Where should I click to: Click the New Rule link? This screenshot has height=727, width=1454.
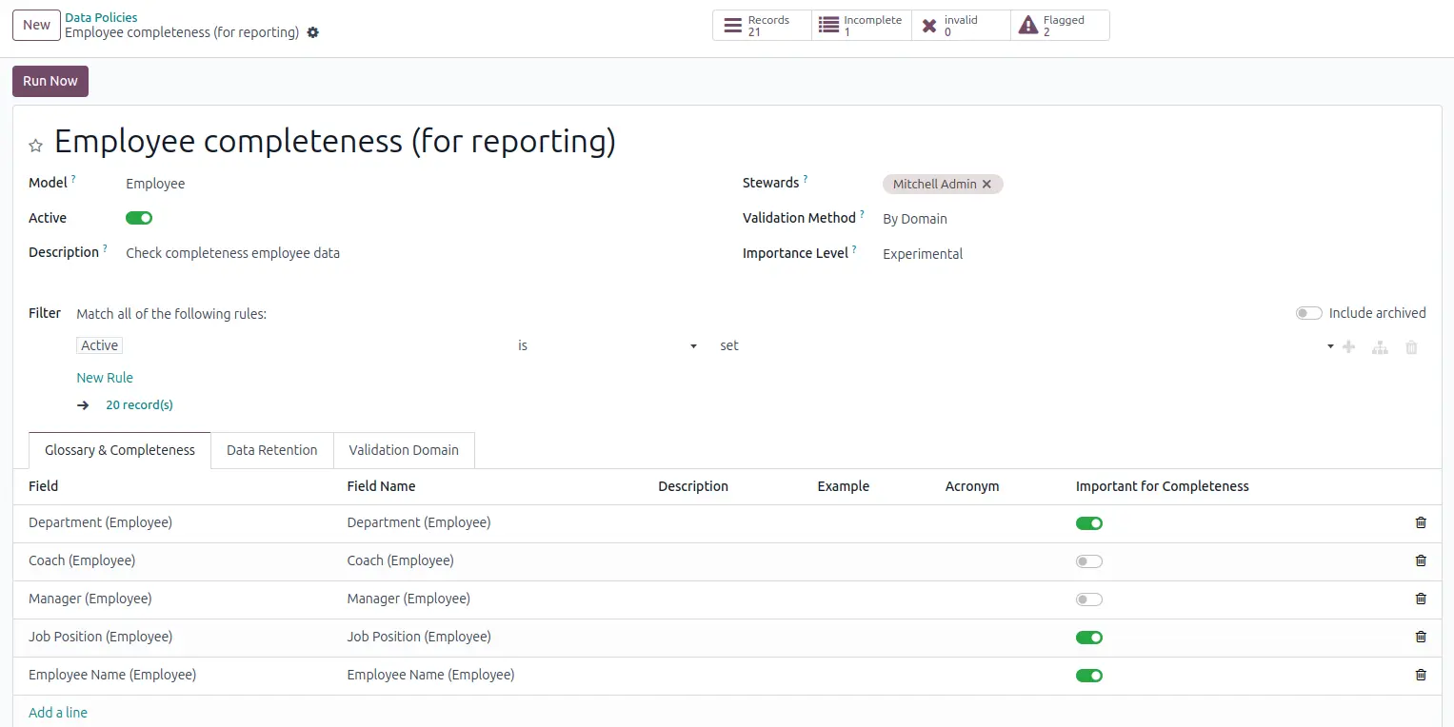tap(105, 378)
